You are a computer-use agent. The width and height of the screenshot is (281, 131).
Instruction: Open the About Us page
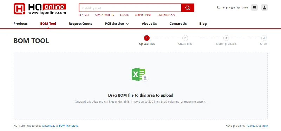pos(149,23)
